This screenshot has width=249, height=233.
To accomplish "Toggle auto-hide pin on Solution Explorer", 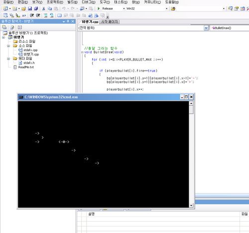I will 68,21.
